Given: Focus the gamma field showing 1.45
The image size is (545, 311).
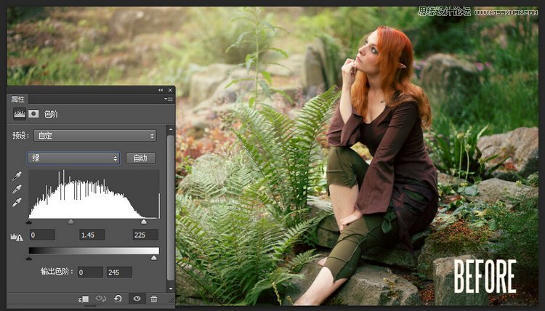Looking at the screenshot, I should pyautogui.click(x=92, y=235).
